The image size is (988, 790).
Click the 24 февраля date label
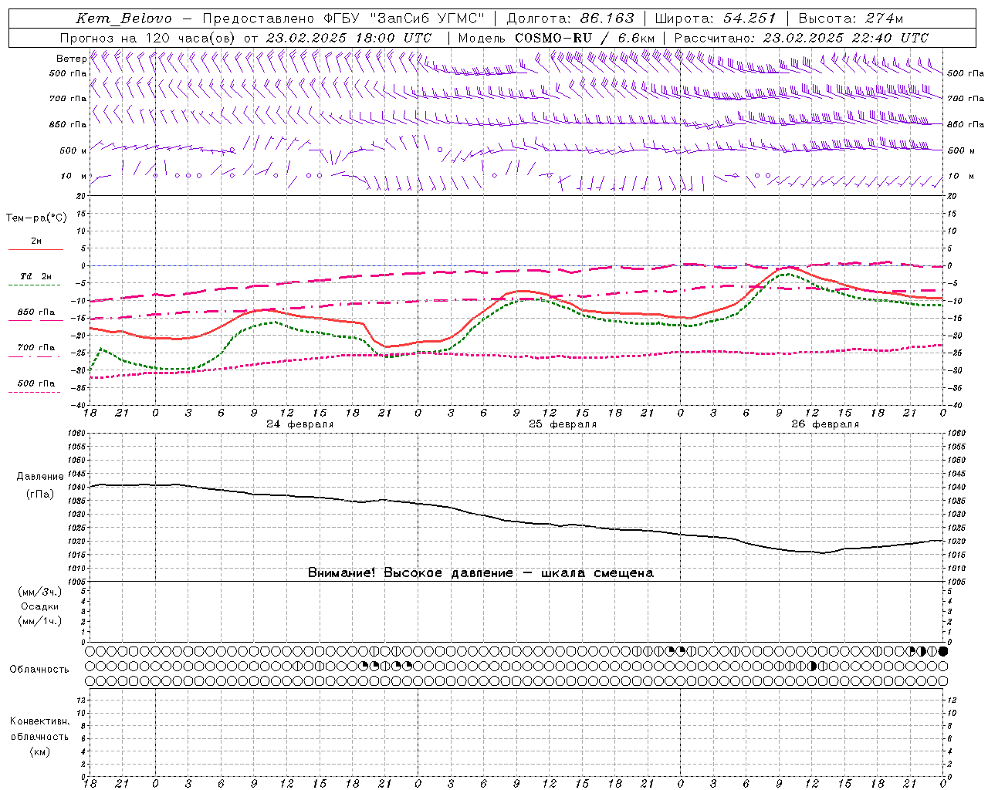point(300,424)
